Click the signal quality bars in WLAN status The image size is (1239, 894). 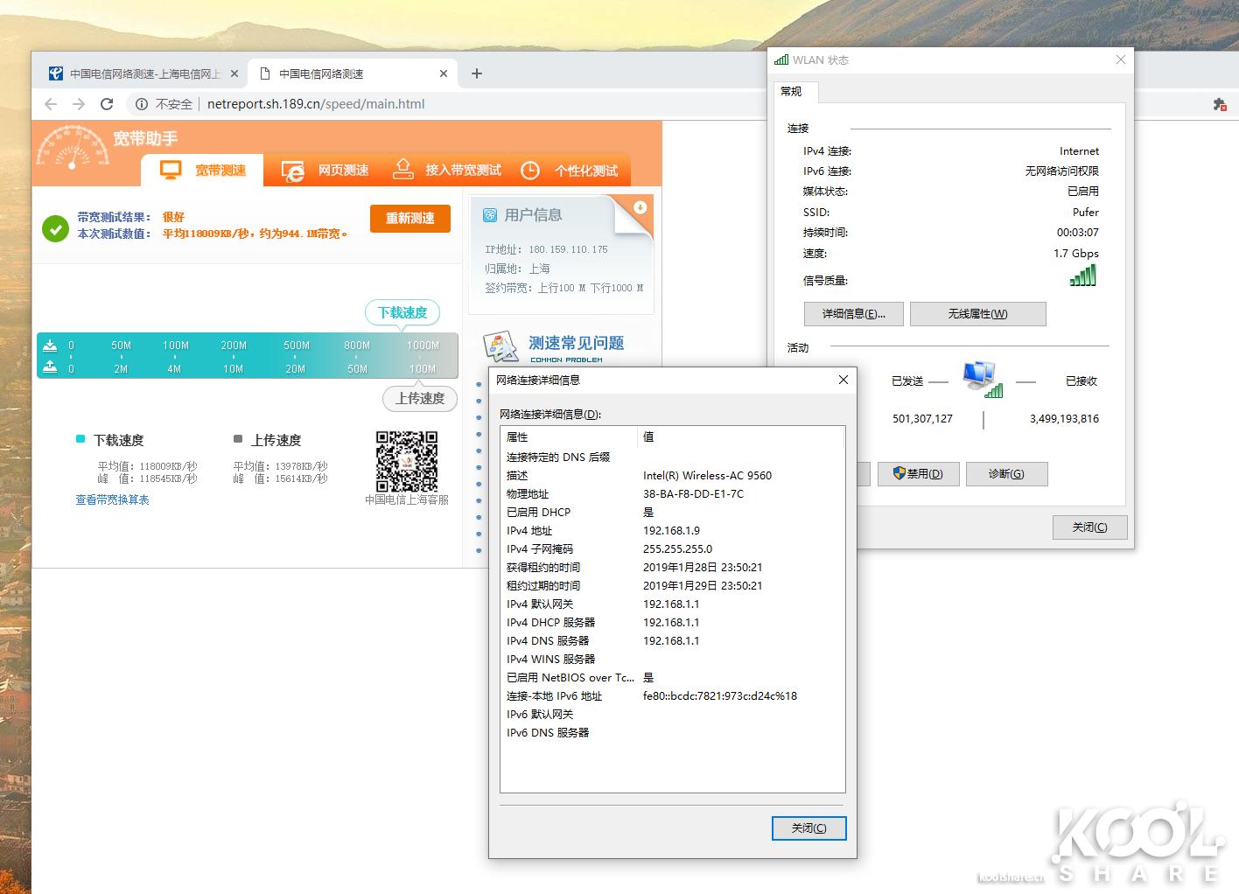point(1082,275)
